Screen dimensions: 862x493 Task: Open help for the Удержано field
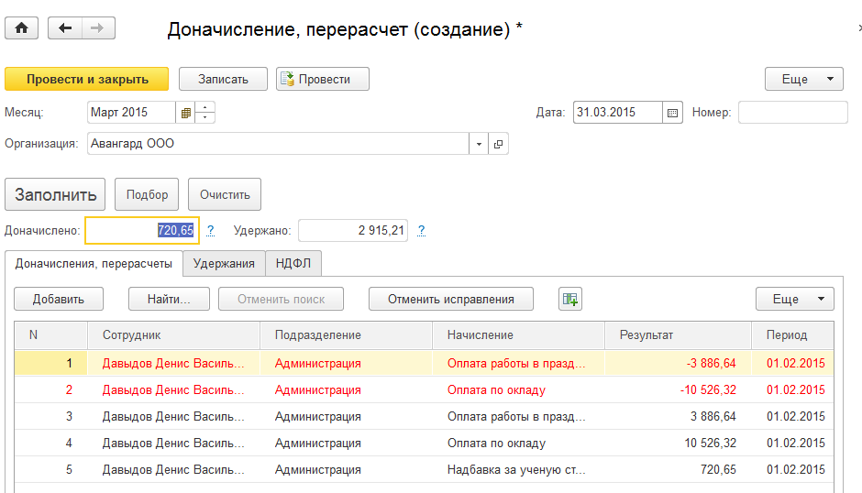(x=422, y=231)
